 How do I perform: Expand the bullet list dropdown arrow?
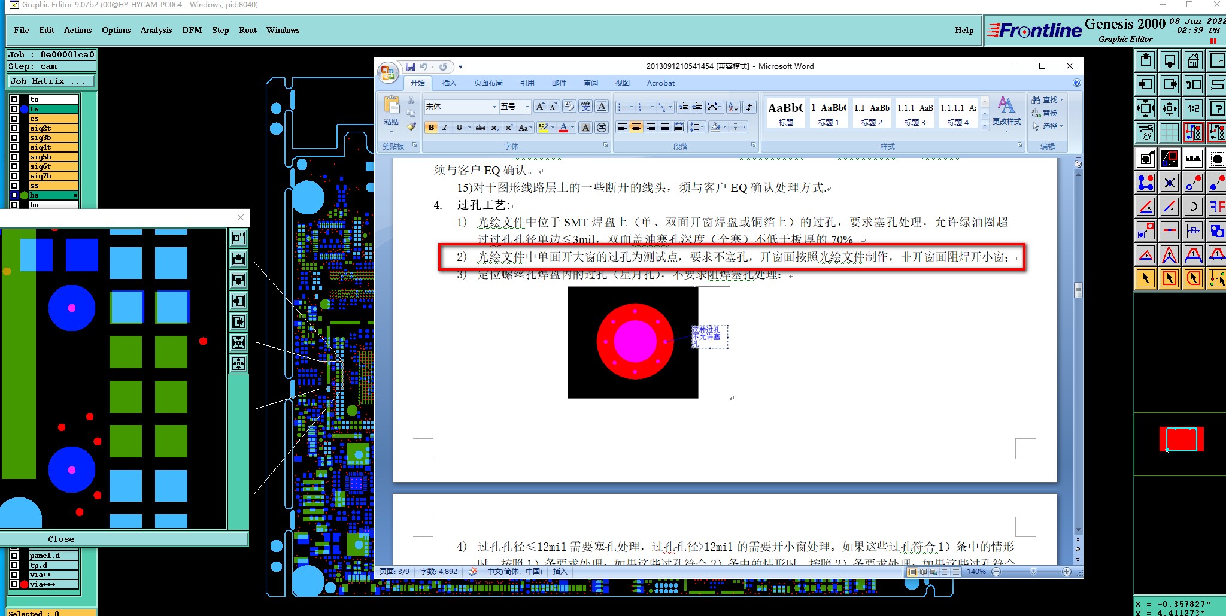pos(632,107)
